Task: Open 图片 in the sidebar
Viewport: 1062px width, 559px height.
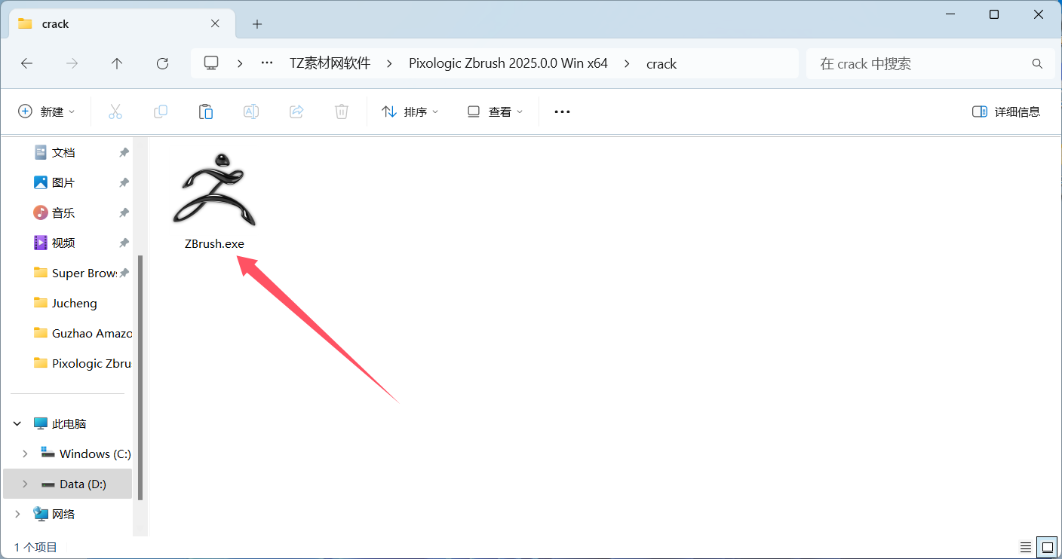Action: (63, 182)
